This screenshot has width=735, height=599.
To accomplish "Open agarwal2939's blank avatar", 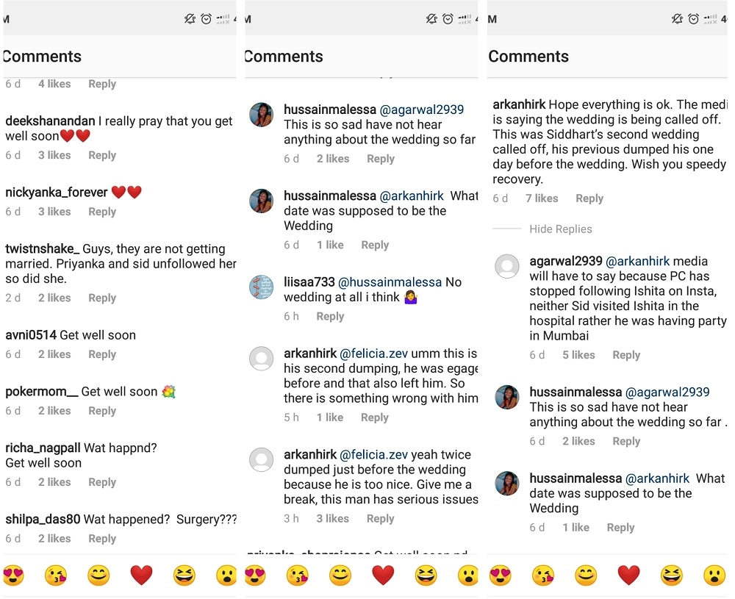I will coord(507,266).
